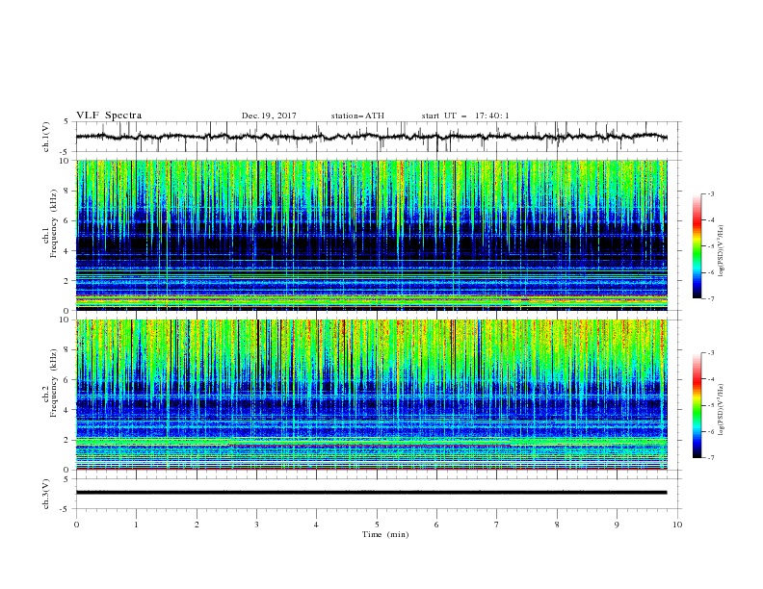763x589 pixels.
Task: Click time axis tick label "6"
Action: pyautogui.click(x=436, y=525)
